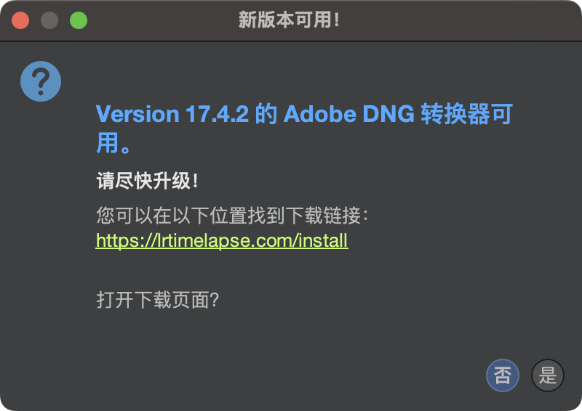Open the lrtimelapse.com/install hyperlink
This screenshot has height=411, width=582.
pos(222,240)
